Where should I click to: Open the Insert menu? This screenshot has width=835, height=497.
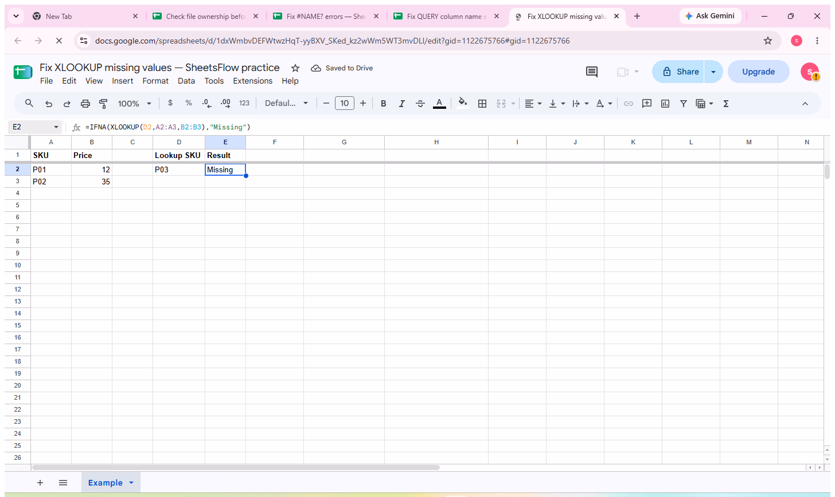pyautogui.click(x=122, y=81)
